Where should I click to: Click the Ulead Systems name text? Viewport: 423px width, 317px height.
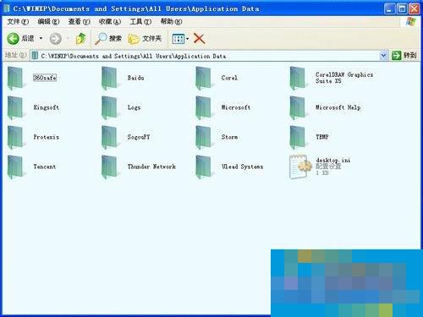pos(242,167)
